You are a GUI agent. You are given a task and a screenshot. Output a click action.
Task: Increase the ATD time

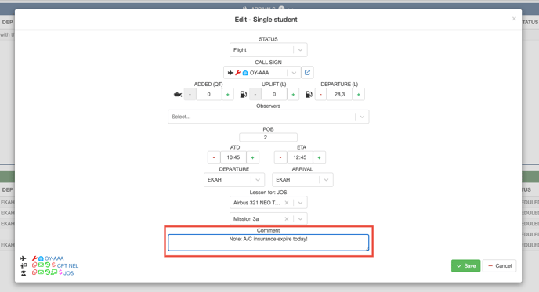point(252,157)
